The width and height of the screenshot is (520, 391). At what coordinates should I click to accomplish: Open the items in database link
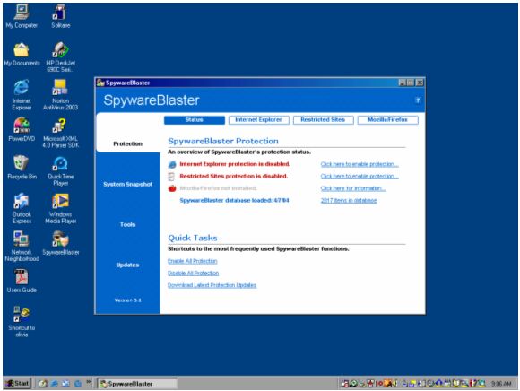[x=349, y=200]
